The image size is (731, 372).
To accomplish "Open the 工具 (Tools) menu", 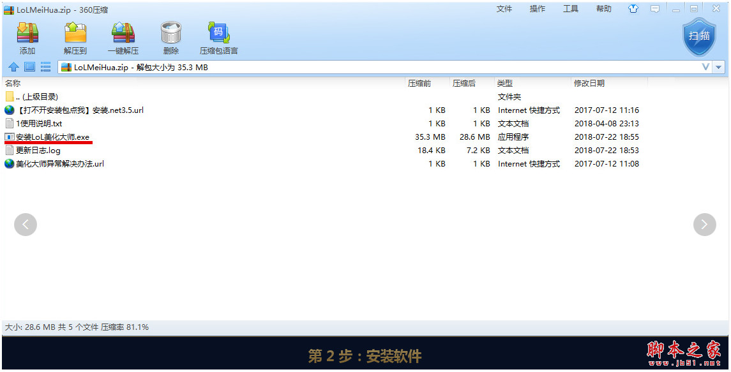I will [571, 9].
